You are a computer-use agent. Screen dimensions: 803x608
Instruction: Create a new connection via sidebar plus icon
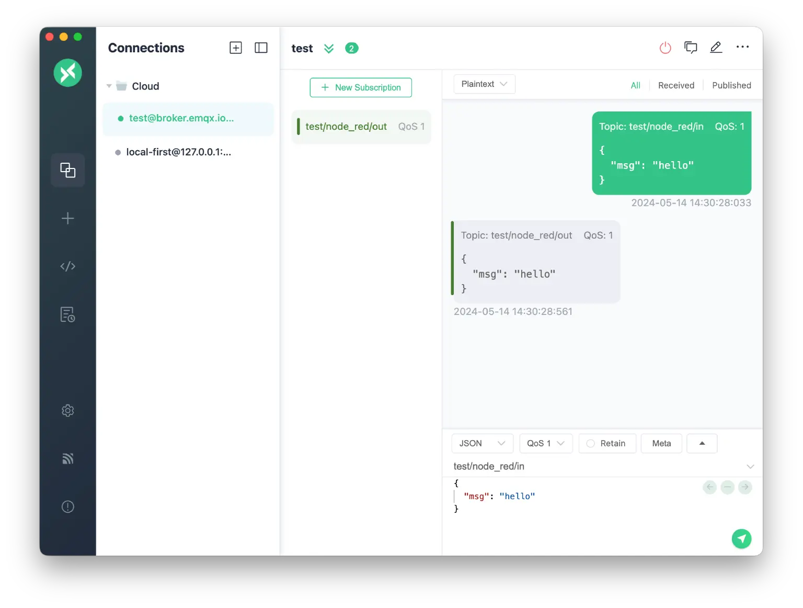pyautogui.click(x=68, y=219)
